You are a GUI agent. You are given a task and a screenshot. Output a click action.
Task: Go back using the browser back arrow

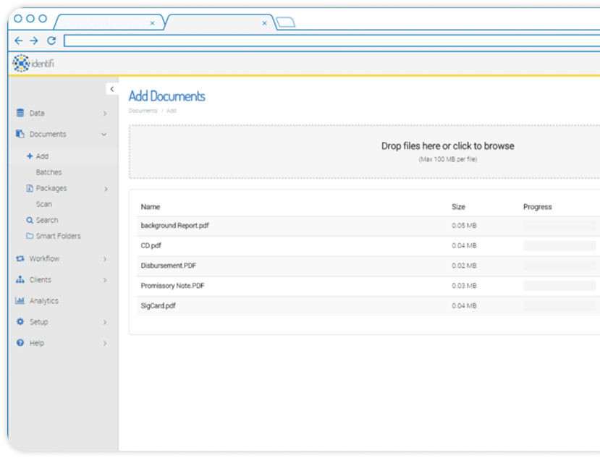[19, 41]
